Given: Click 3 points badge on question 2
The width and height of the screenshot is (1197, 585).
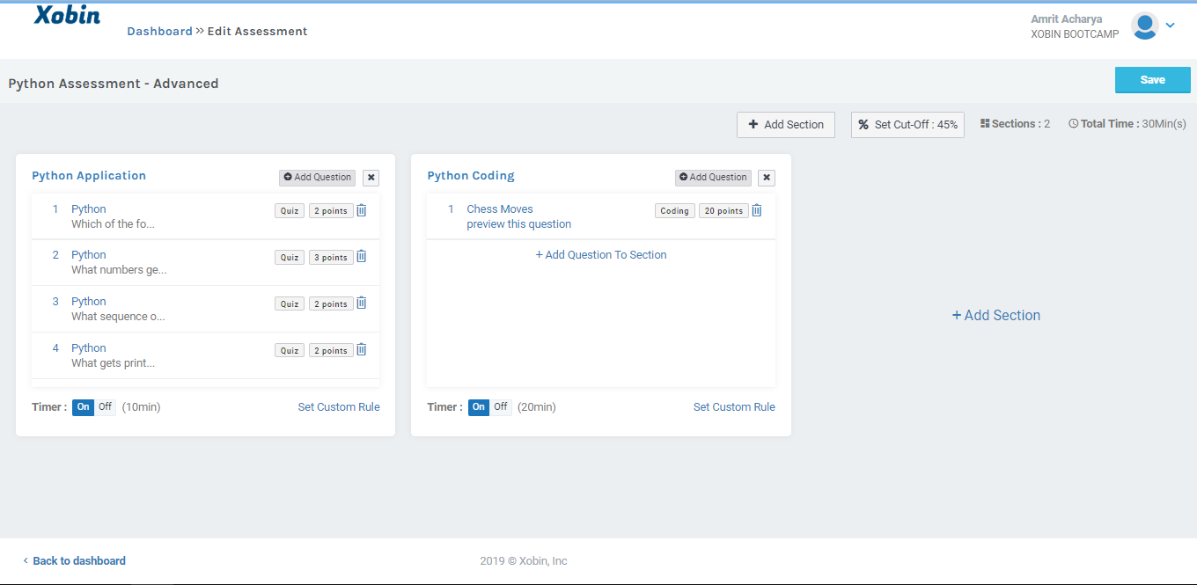Looking at the screenshot, I should click(331, 258).
